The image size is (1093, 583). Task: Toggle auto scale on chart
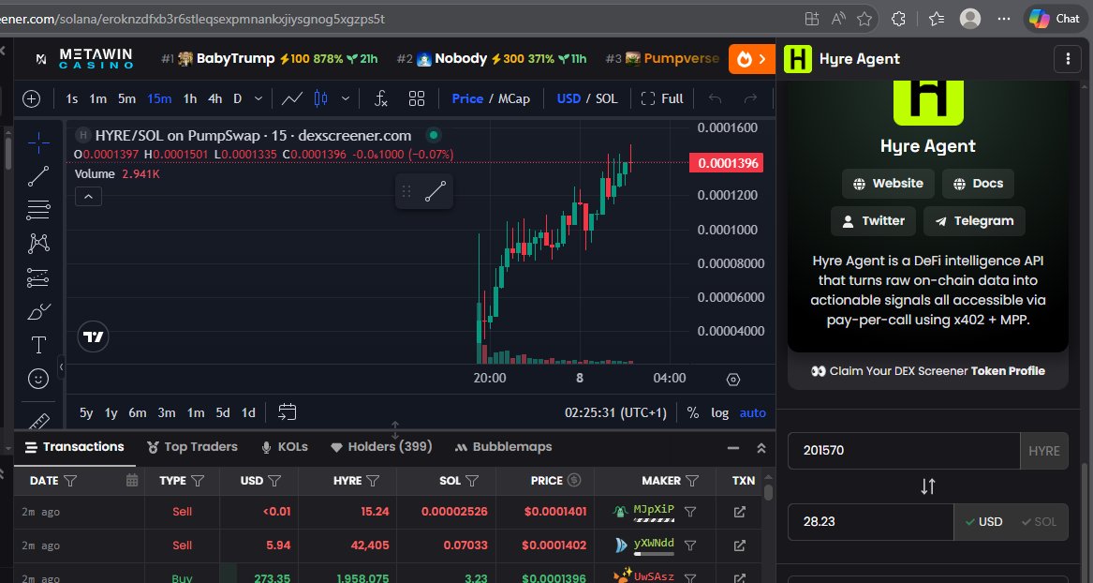coord(753,412)
